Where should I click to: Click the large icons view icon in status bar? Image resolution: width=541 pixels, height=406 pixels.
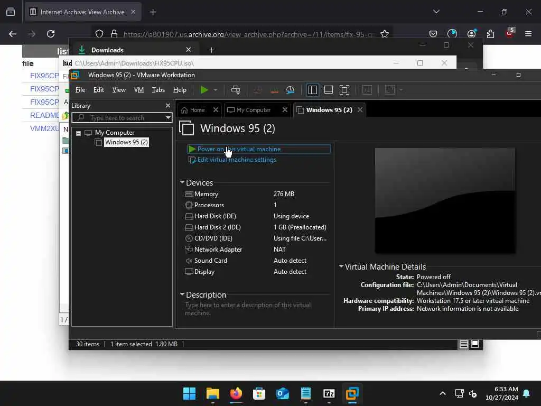475,344
